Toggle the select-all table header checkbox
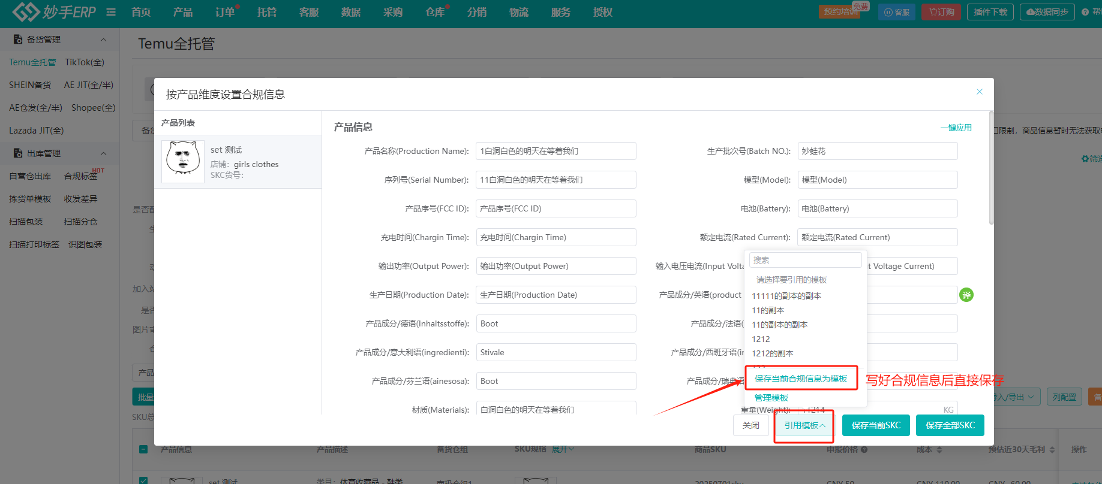 tap(143, 449)
